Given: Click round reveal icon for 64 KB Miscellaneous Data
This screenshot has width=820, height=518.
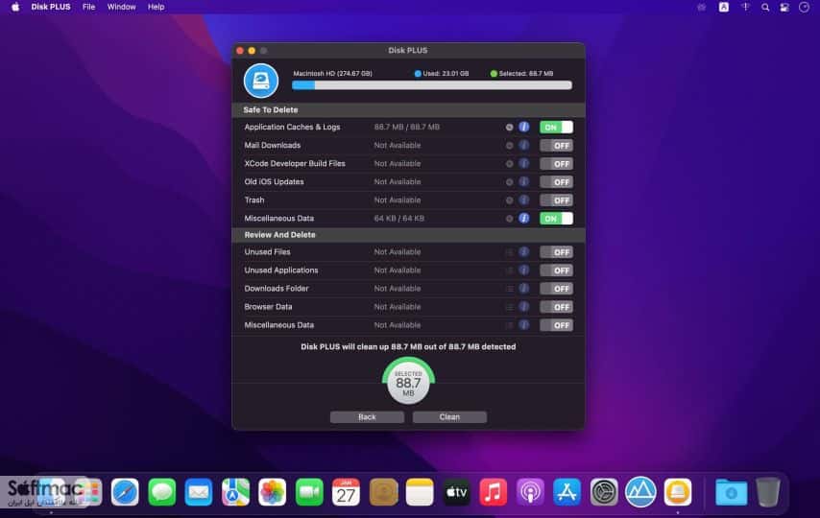Looking at the screenshot, I should (509, 219).
